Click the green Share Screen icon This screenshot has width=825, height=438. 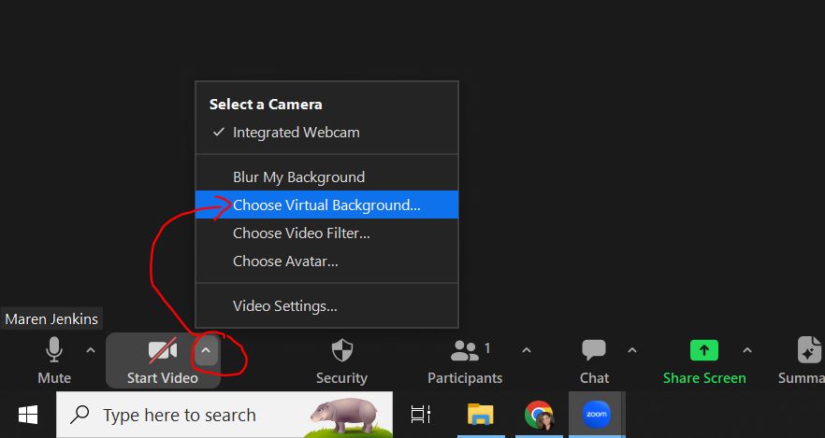pyautogui.click(x=704, y=350)
